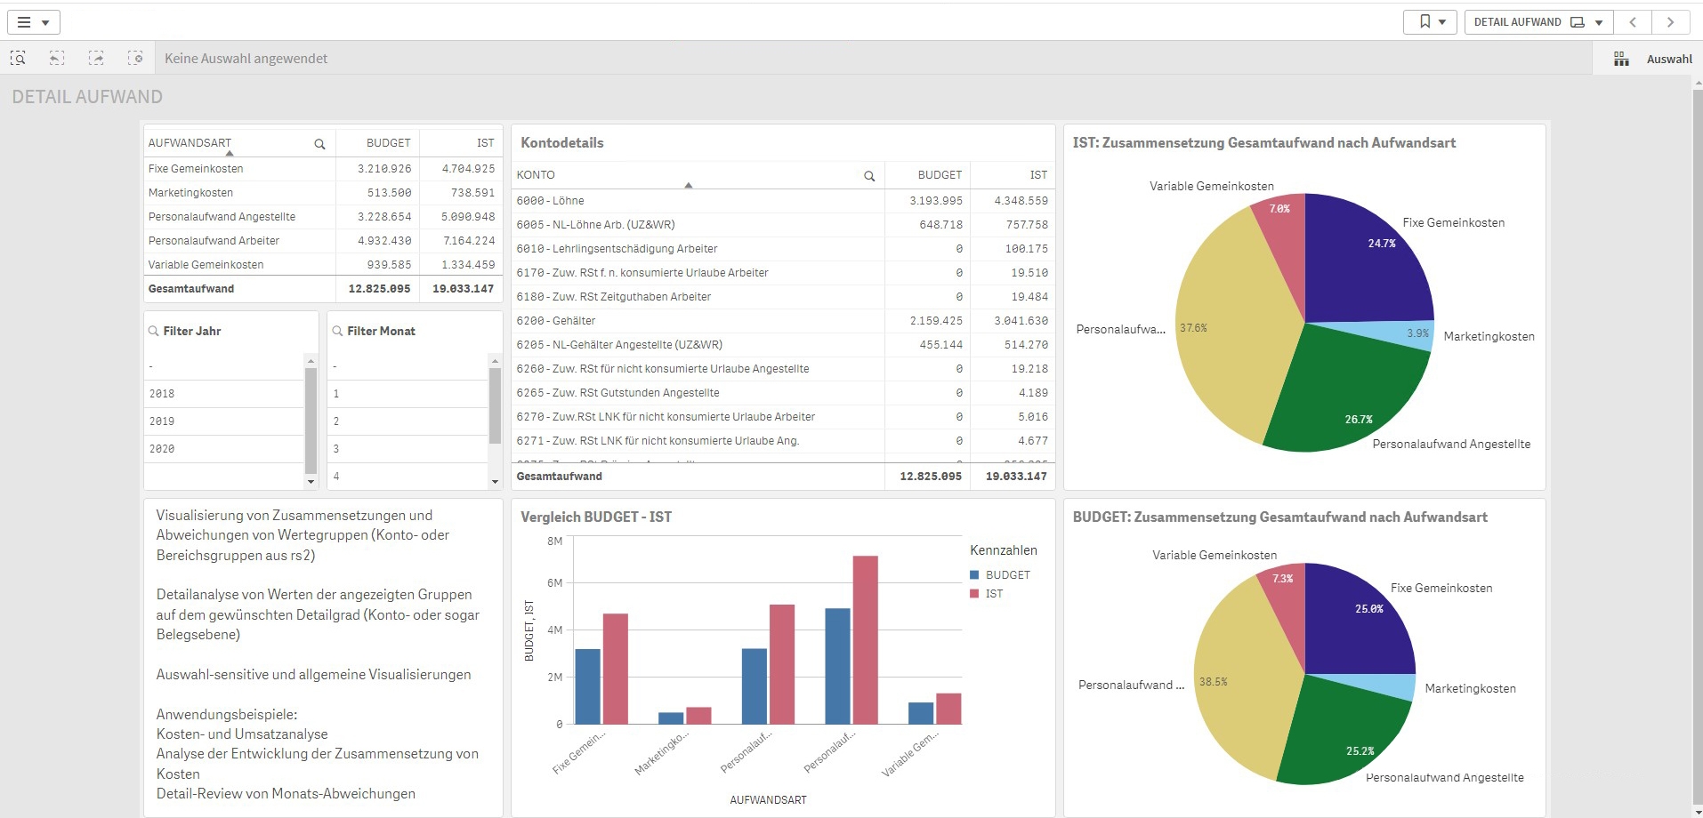Click the BUDGET bar for Fixe Gemeinkosten
This screenshot has height=818, width=1703.
[587, 686]
